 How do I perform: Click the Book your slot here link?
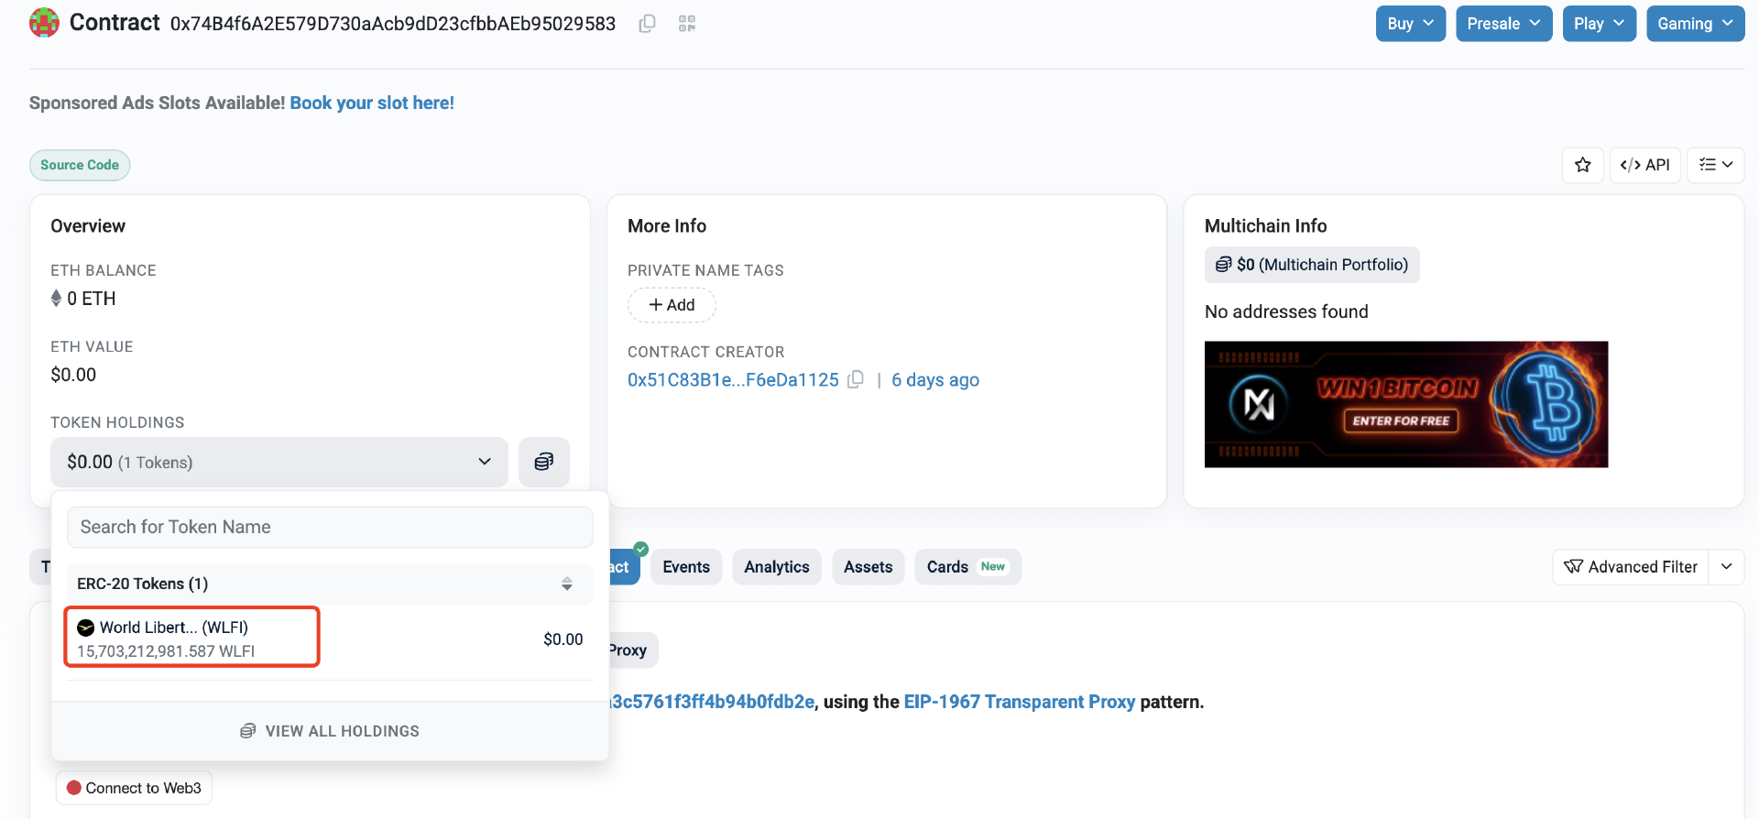372,103
